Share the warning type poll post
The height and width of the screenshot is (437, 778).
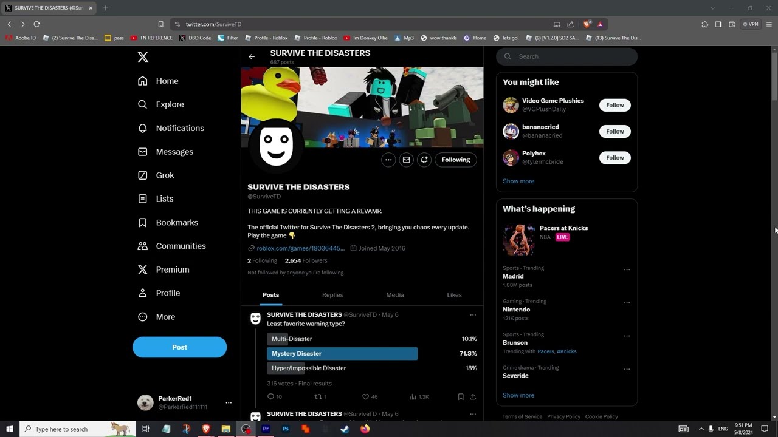(x=473, y=397)
